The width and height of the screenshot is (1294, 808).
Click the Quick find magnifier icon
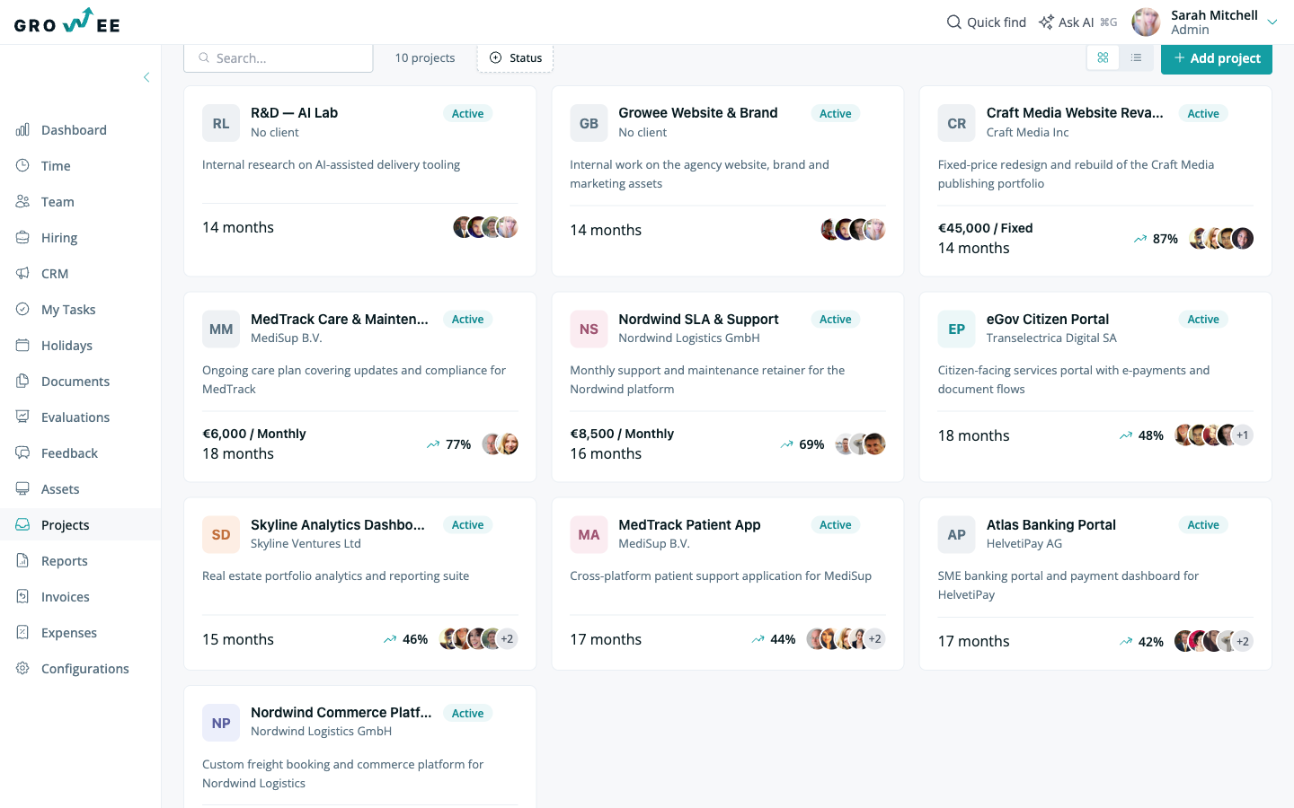[x=954, y=22]
